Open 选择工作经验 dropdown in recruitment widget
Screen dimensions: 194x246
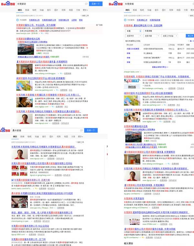pos(170,36)
